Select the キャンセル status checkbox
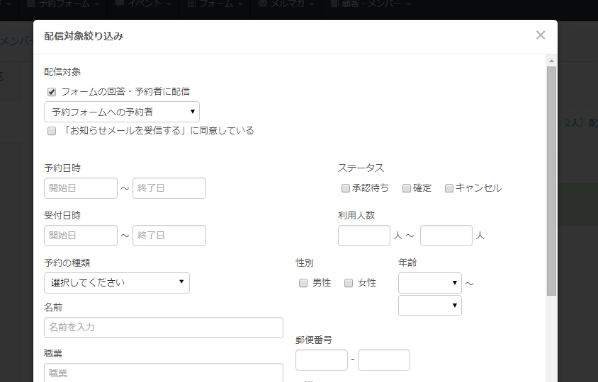Screen dimensions: 598x382 pos(449,188)
